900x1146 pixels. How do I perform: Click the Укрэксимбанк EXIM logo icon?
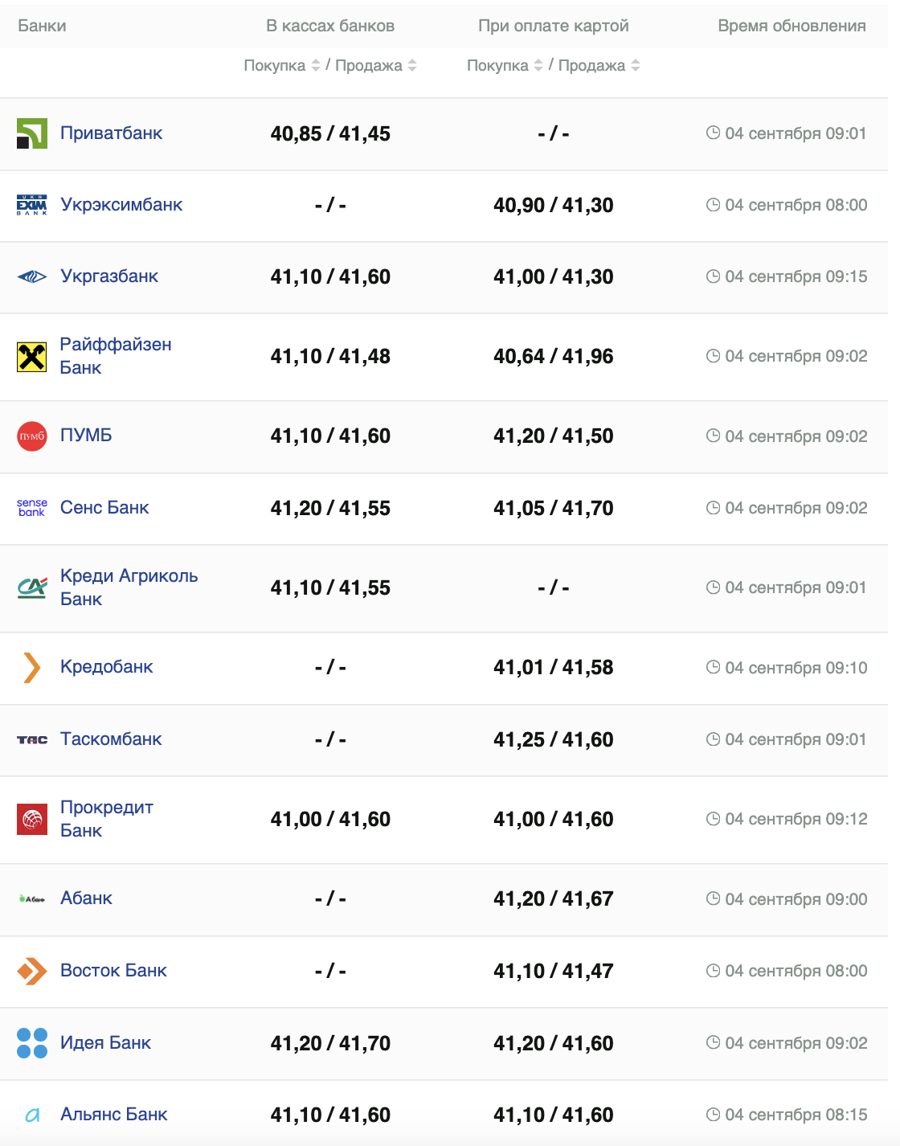pos(32,205)
